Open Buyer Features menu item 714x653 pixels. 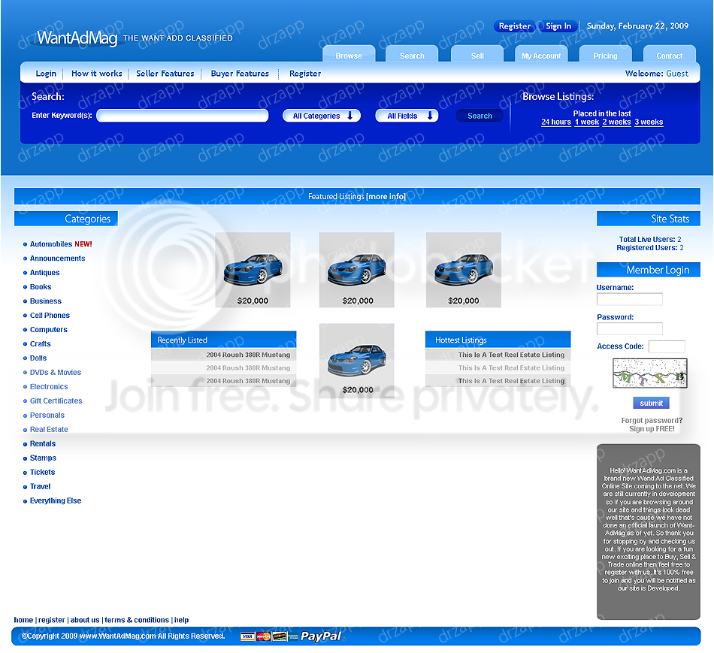pyautogui.click(x=240, y=74)
